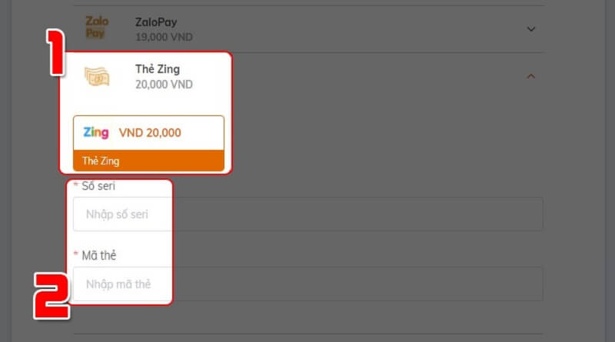Select the Thẻ Zing payment method title
Viewport: 615px width, 342px height.
pos(157,69)
